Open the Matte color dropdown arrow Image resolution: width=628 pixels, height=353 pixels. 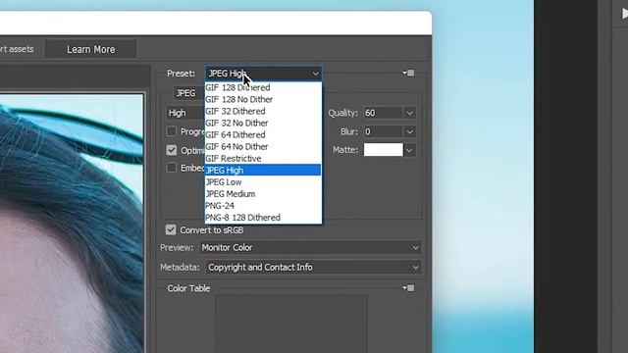(x=409, y=150)
